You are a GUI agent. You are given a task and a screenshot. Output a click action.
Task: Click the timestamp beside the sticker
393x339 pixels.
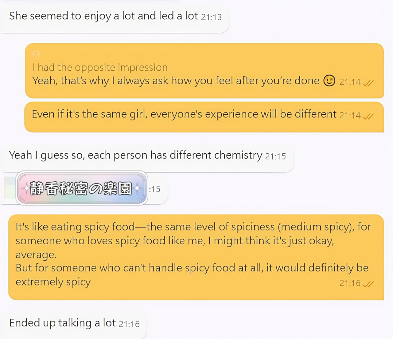[x=155, y=189]
